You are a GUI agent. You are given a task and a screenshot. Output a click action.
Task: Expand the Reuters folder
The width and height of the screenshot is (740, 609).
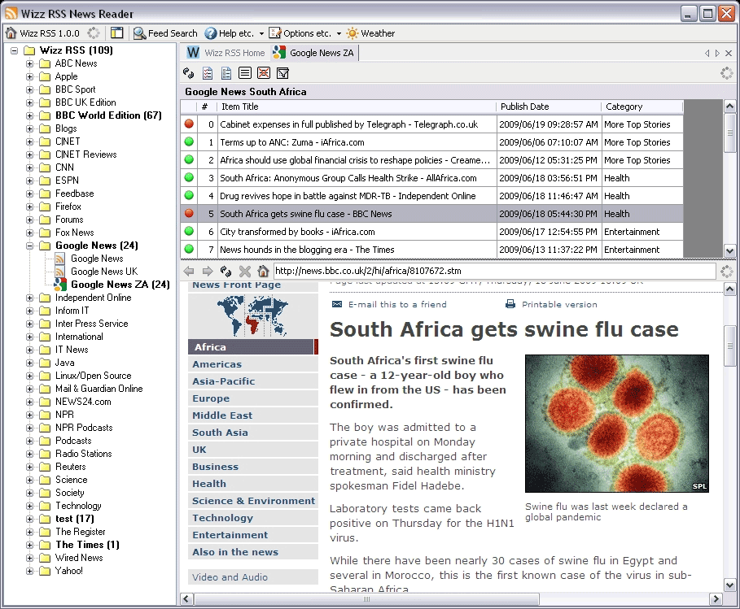coord(30,468)
